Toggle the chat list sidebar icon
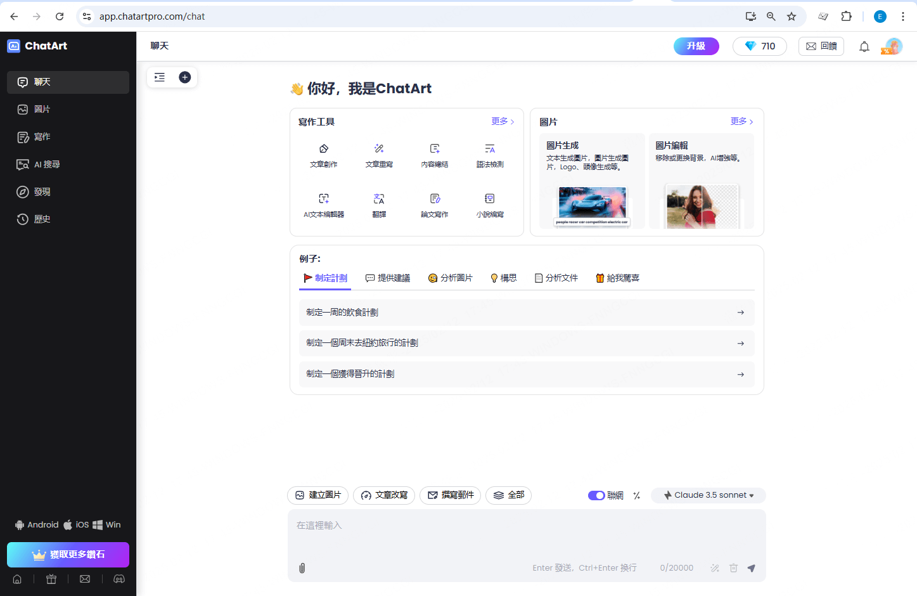Image resolution: width=917 pixels, height=596 pixels. coord(160,77)
